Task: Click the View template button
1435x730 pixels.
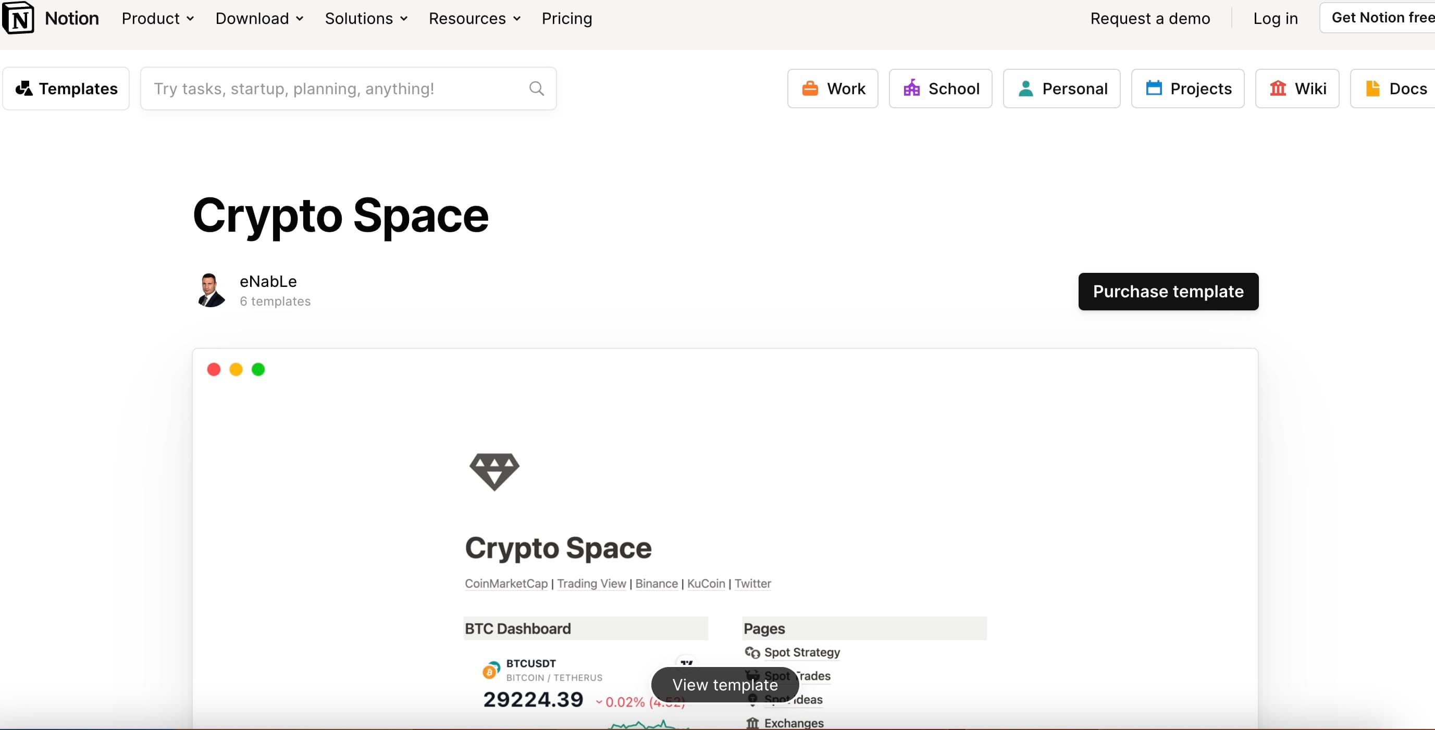Action: (724, 684)
